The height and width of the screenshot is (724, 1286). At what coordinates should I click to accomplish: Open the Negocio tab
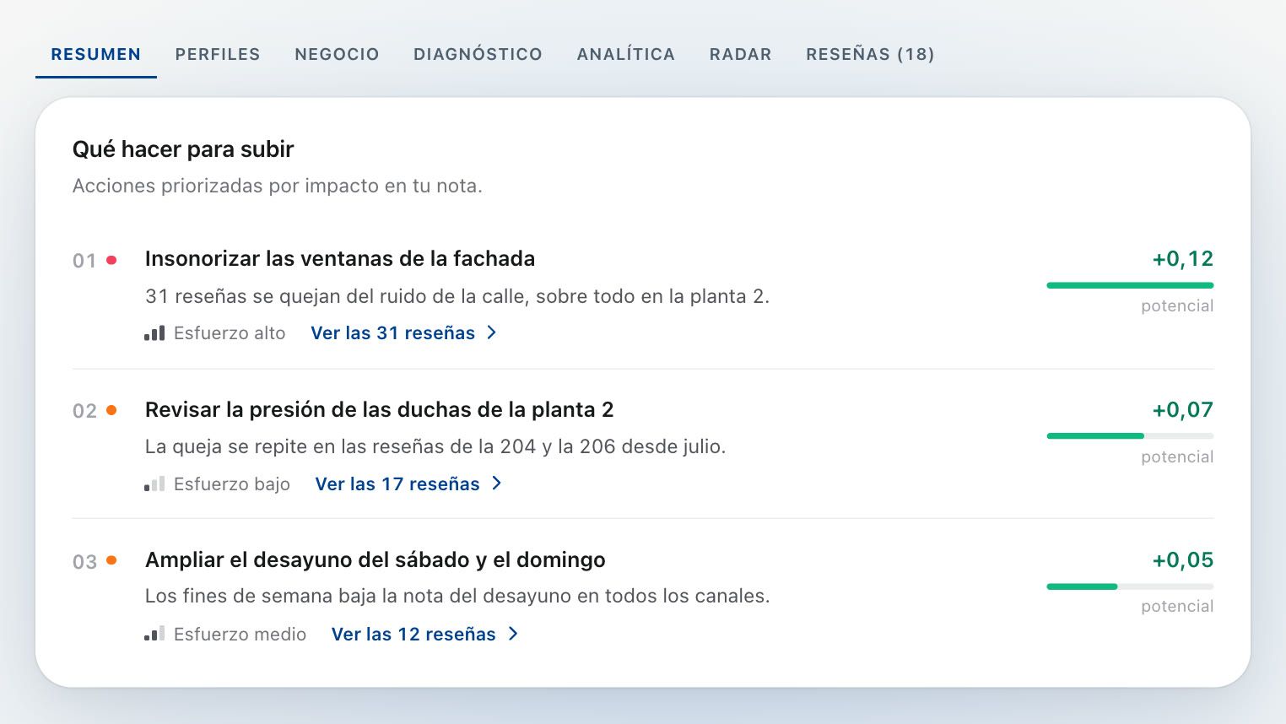coord(337,54)
